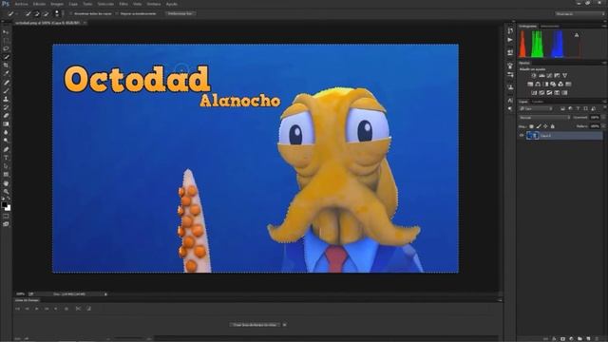Click the zoom percentage field in status bar
Screen dimensions: 608x342
(21, 294)
